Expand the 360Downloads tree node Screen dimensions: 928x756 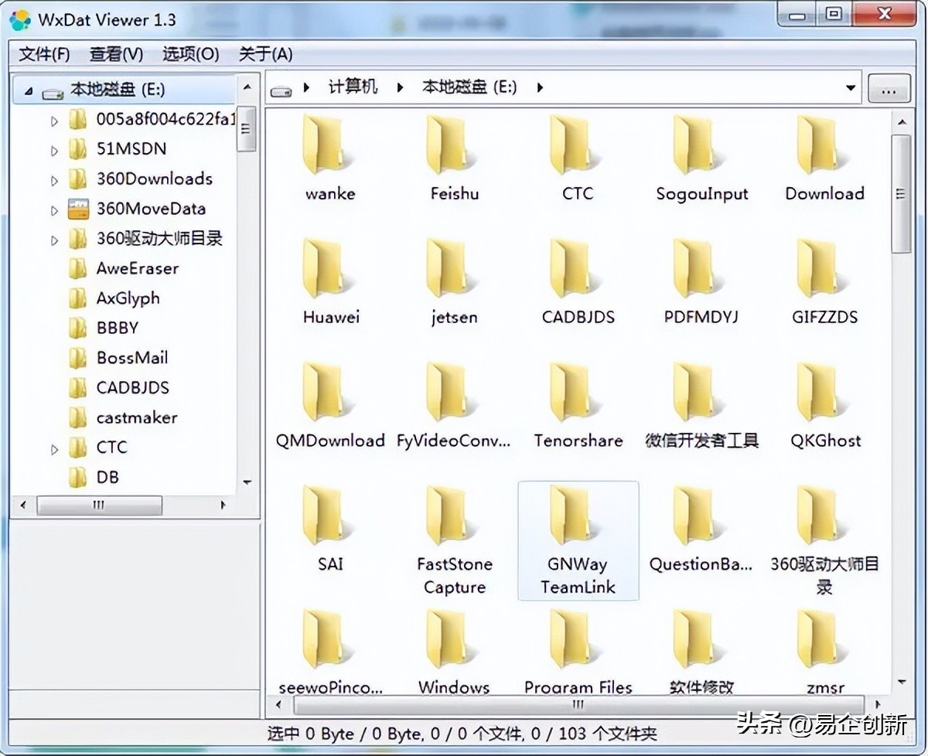click(x=54, y=179)
